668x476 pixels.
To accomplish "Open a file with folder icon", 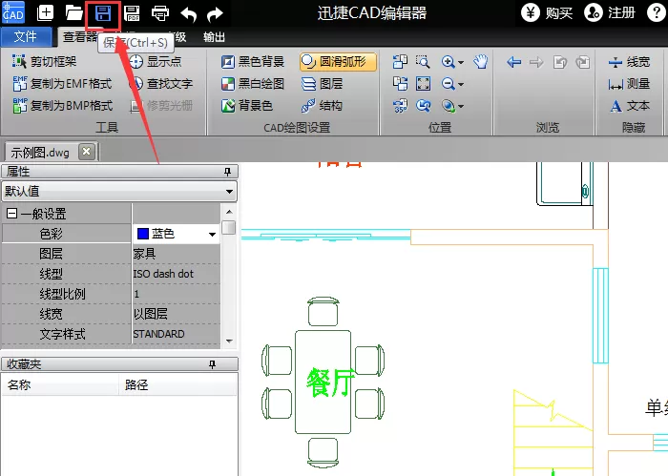I will (x=74, y=13).
